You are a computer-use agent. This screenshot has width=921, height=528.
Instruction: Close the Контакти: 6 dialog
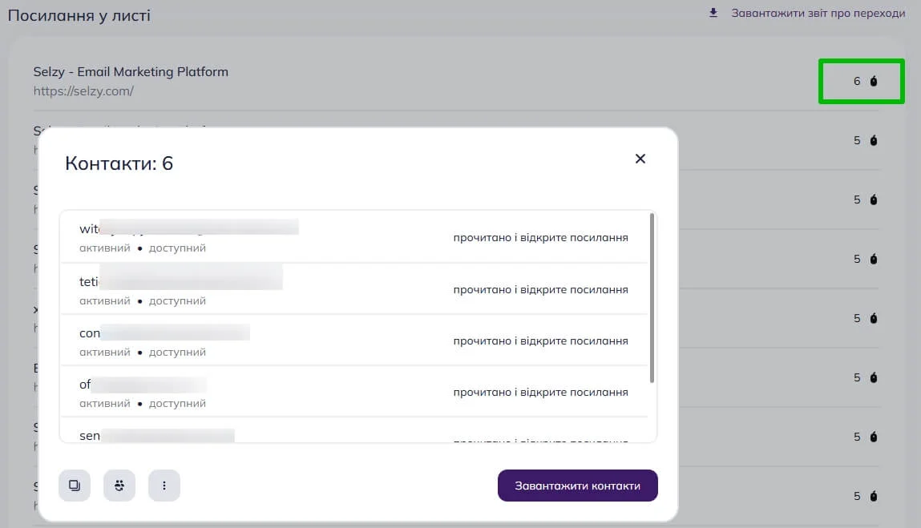640,159
